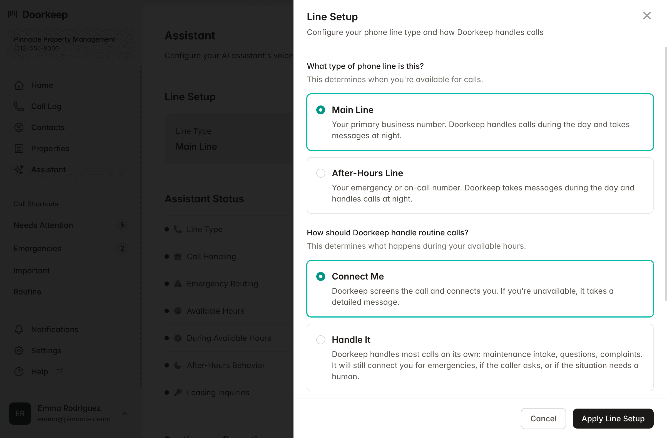Screen dimensions: 667x438
Task: Open Properties using its building icon
Action: coord(19,148)
